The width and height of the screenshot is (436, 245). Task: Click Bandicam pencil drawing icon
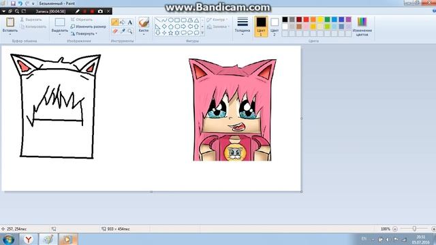(x=78, y=11)
